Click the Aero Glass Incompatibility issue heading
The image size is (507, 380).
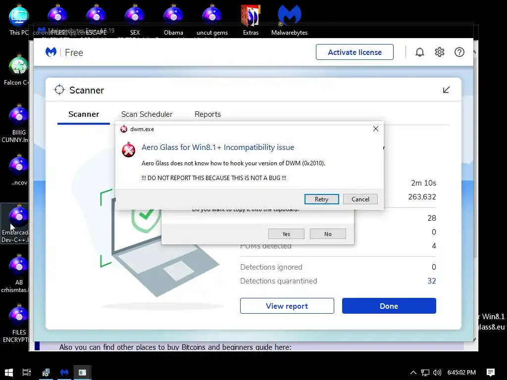218,147
